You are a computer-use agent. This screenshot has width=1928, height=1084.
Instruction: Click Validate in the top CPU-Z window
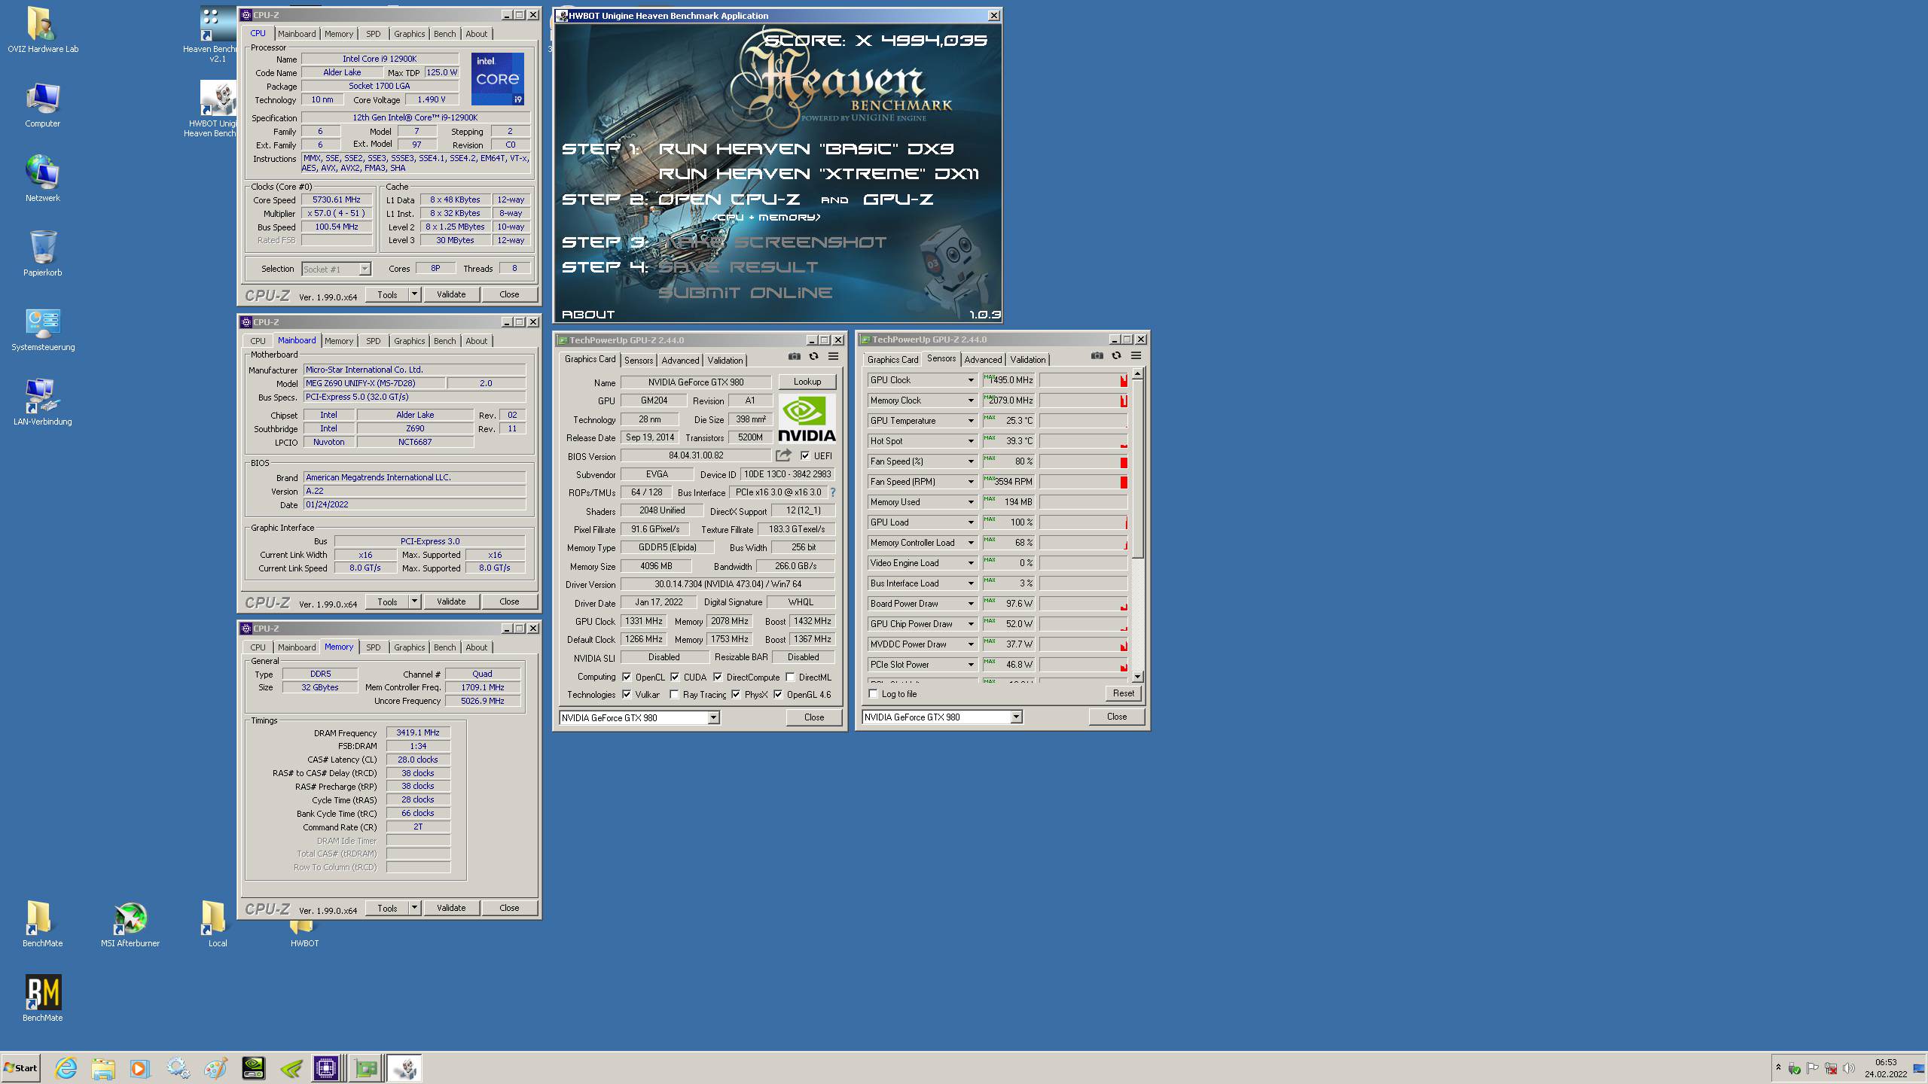[x=451, y=294]
